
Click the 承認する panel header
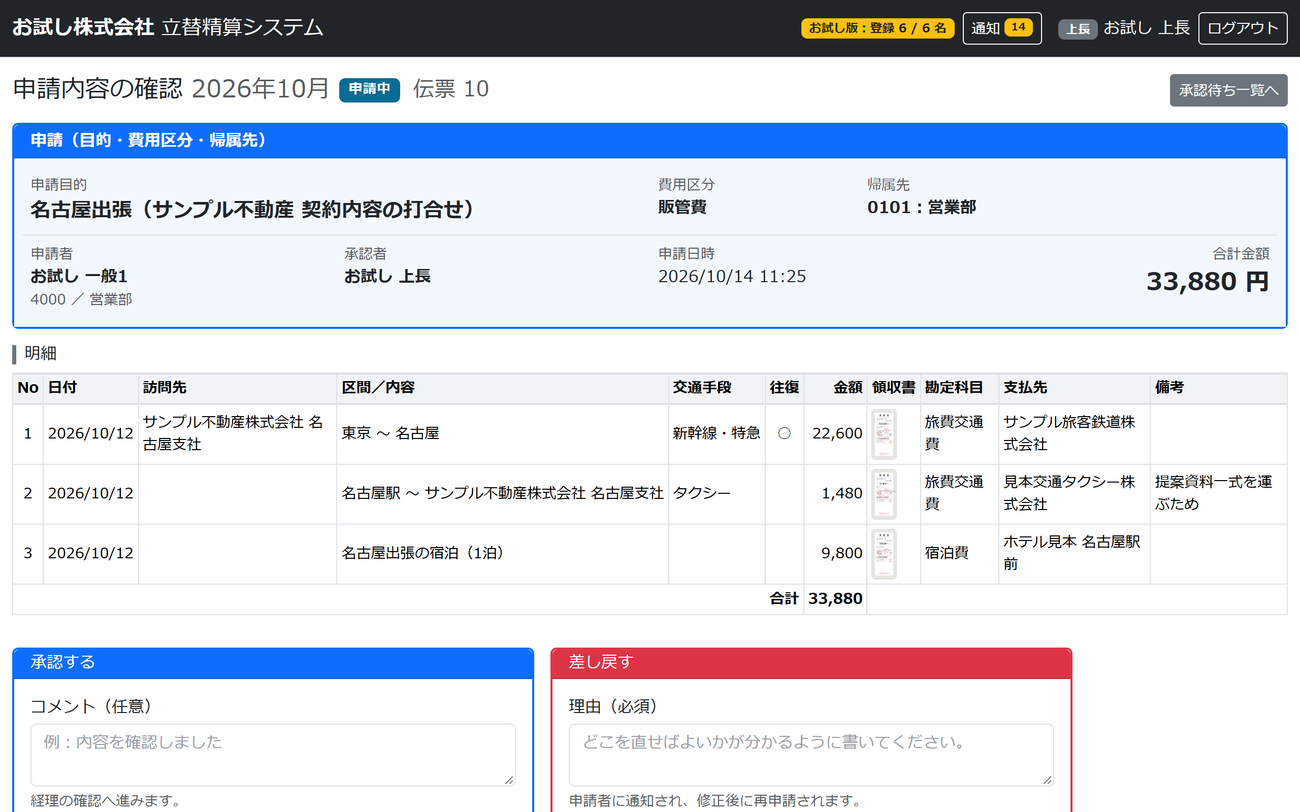coord(273,662)
